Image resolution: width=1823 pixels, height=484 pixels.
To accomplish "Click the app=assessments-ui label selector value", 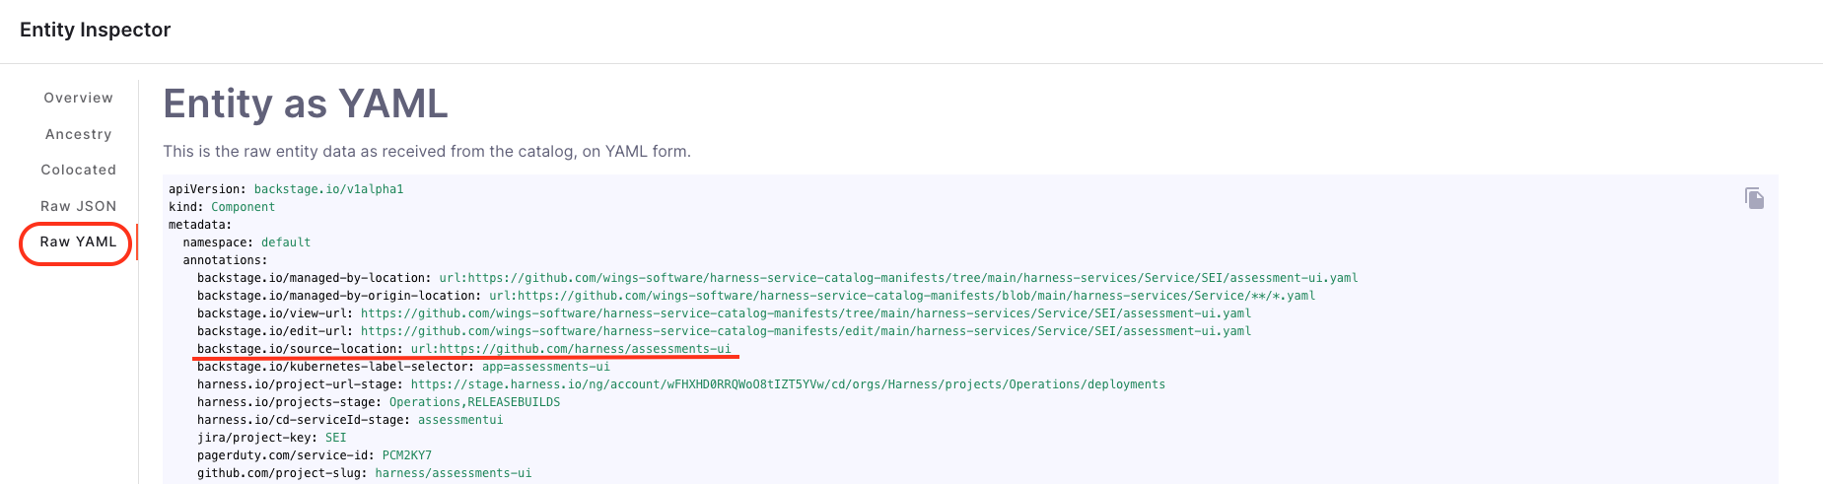I will coord(545,367).
